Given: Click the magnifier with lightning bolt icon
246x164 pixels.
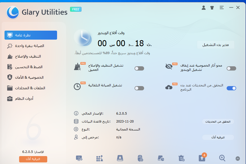Looking at the screenshot, I should 222,158.
